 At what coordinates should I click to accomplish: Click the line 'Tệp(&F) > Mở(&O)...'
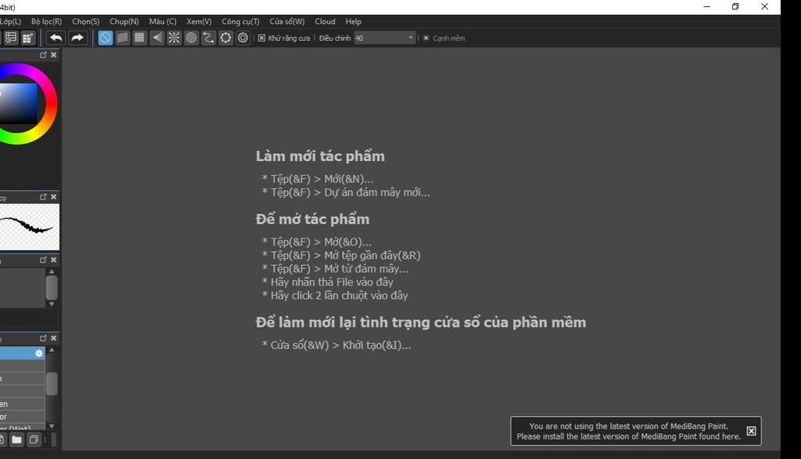[x=317, y=242]
